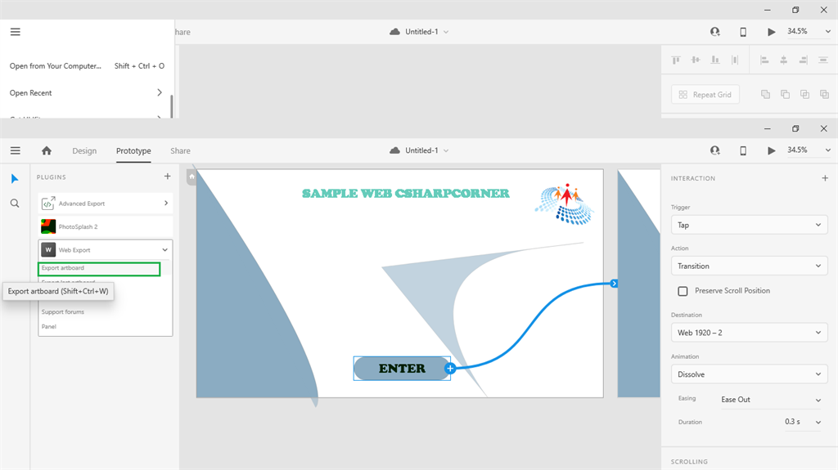Click hamburger menu in back window
The height and width of the screenshot is (470, 838).
point(15,32)
